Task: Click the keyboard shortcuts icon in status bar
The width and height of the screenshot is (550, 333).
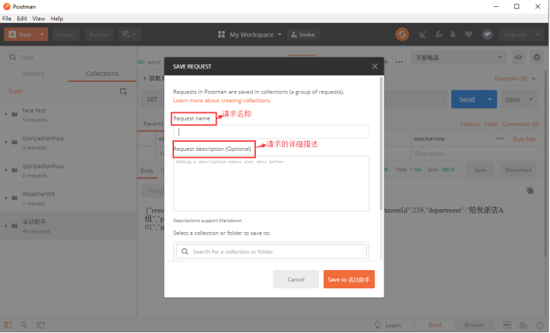Action: [523, 325]
